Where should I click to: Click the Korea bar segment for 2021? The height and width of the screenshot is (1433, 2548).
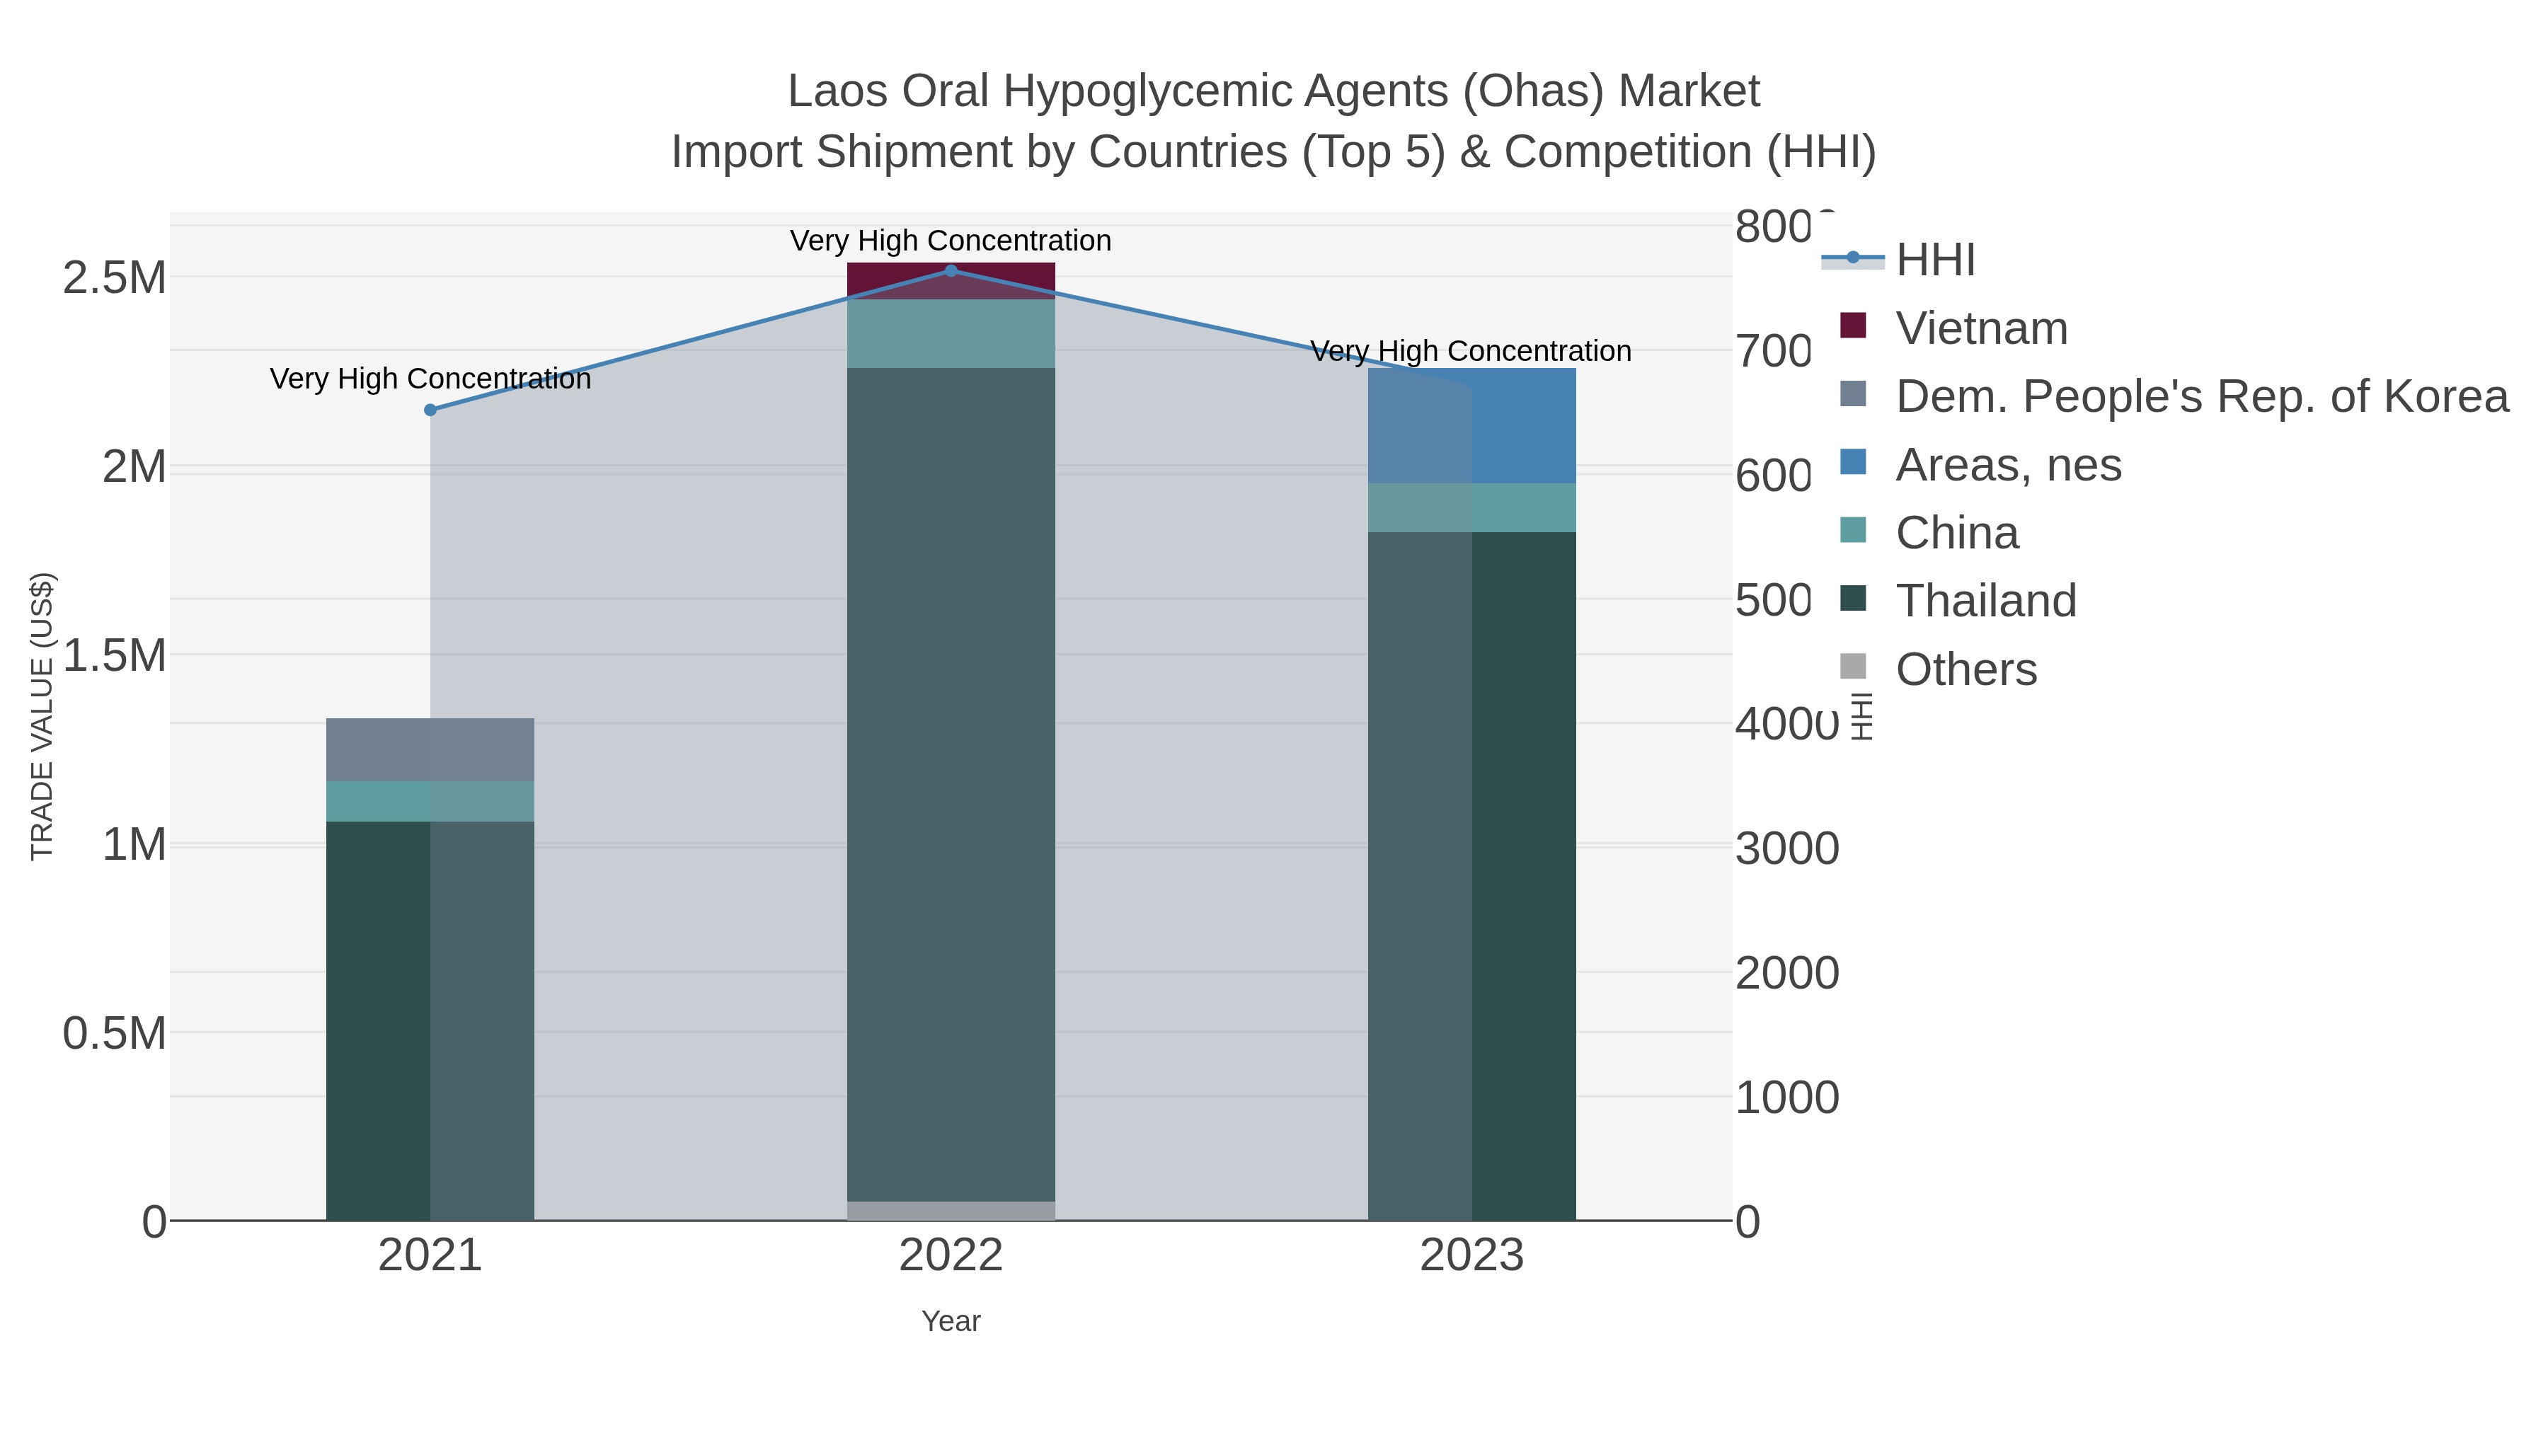click(x=430, y=749)
